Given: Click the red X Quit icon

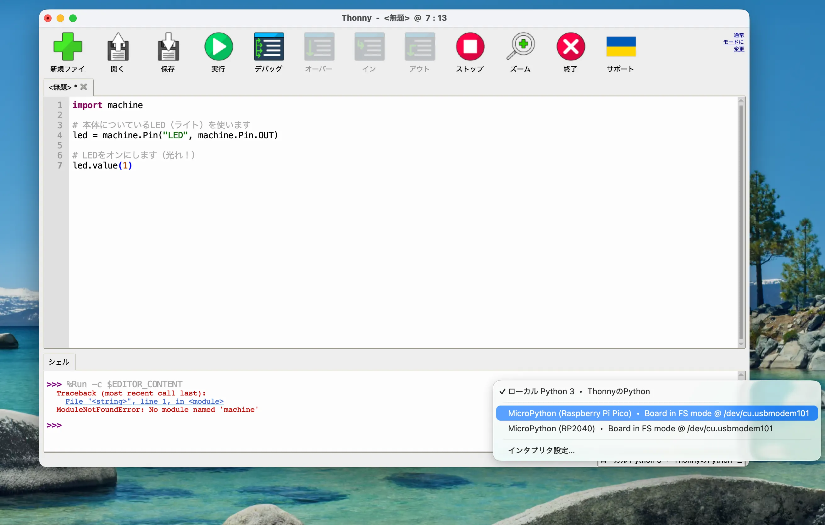Looking at the screenshot, I should (570, 47).
